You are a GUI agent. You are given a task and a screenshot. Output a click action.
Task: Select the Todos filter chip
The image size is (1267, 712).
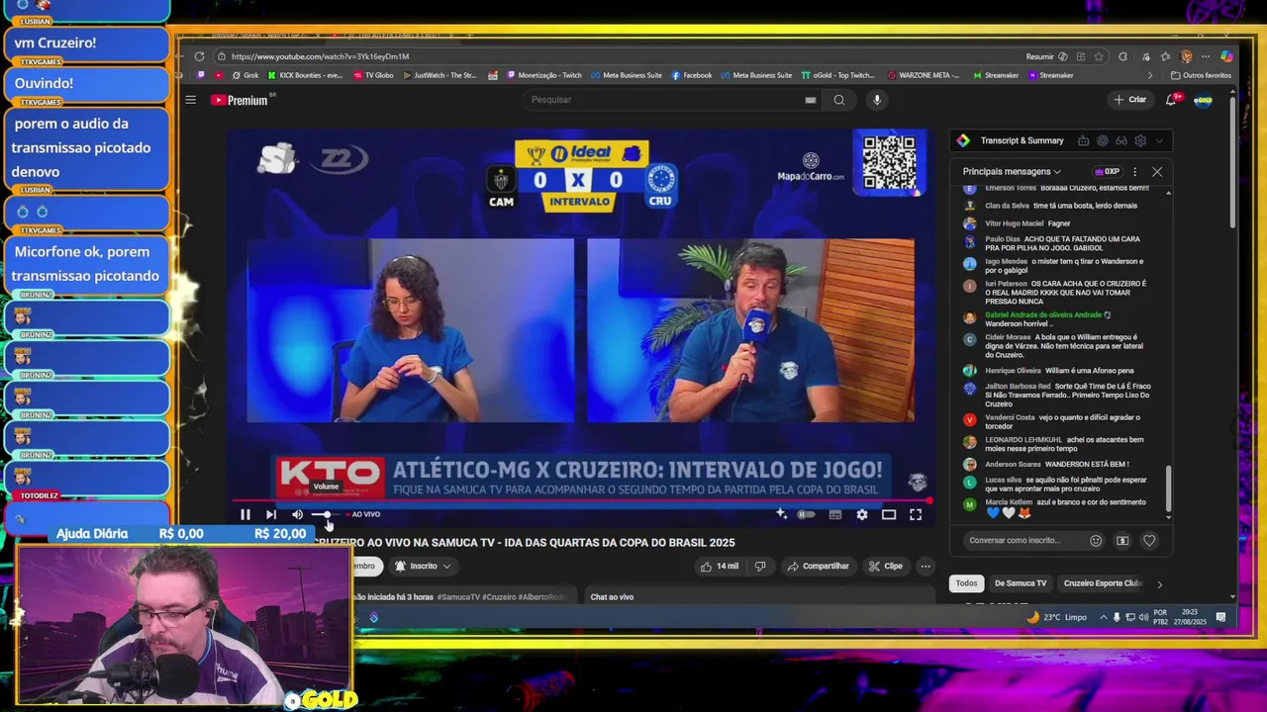966,583
